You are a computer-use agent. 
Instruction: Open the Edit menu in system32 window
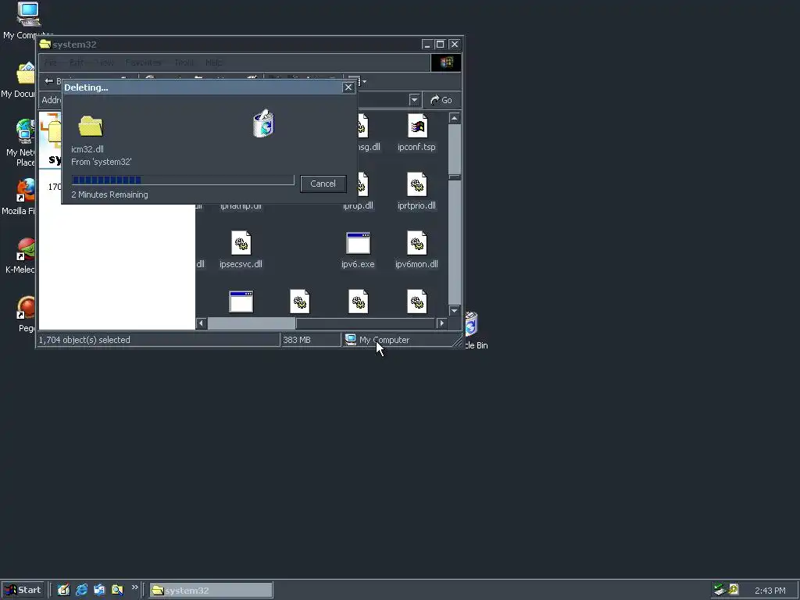coord(77,62)
